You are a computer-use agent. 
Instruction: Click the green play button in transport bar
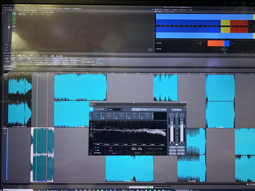click(x=148, y=187)
